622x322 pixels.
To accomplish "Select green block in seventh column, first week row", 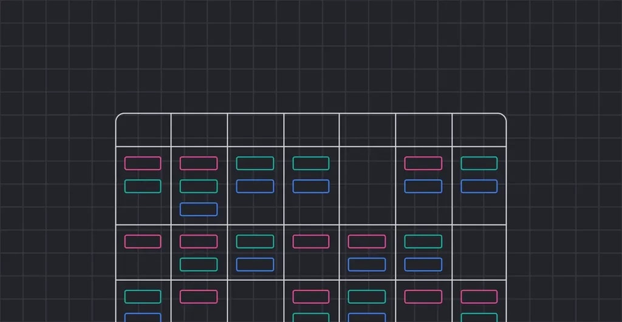I will (x=479, y=163).
